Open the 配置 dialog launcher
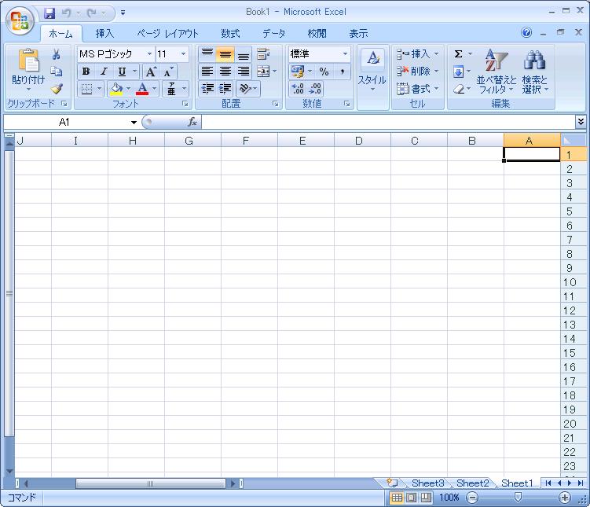590x507 pixels. point(276,104)
